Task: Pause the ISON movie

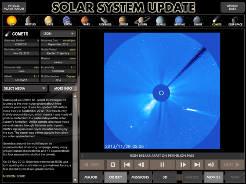Action: (x=162, y=165)
